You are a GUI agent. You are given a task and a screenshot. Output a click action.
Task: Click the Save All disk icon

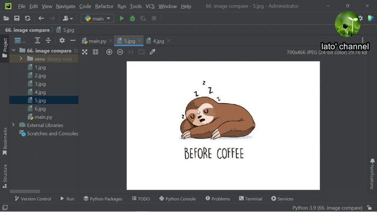[x=16, y=18]
